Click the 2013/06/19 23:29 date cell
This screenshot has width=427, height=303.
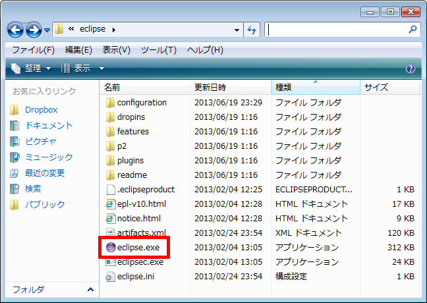[228, 103]
